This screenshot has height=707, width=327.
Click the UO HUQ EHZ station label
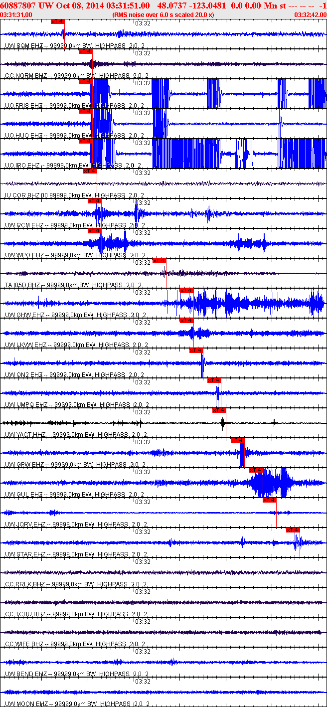click(x=23, y=135)
